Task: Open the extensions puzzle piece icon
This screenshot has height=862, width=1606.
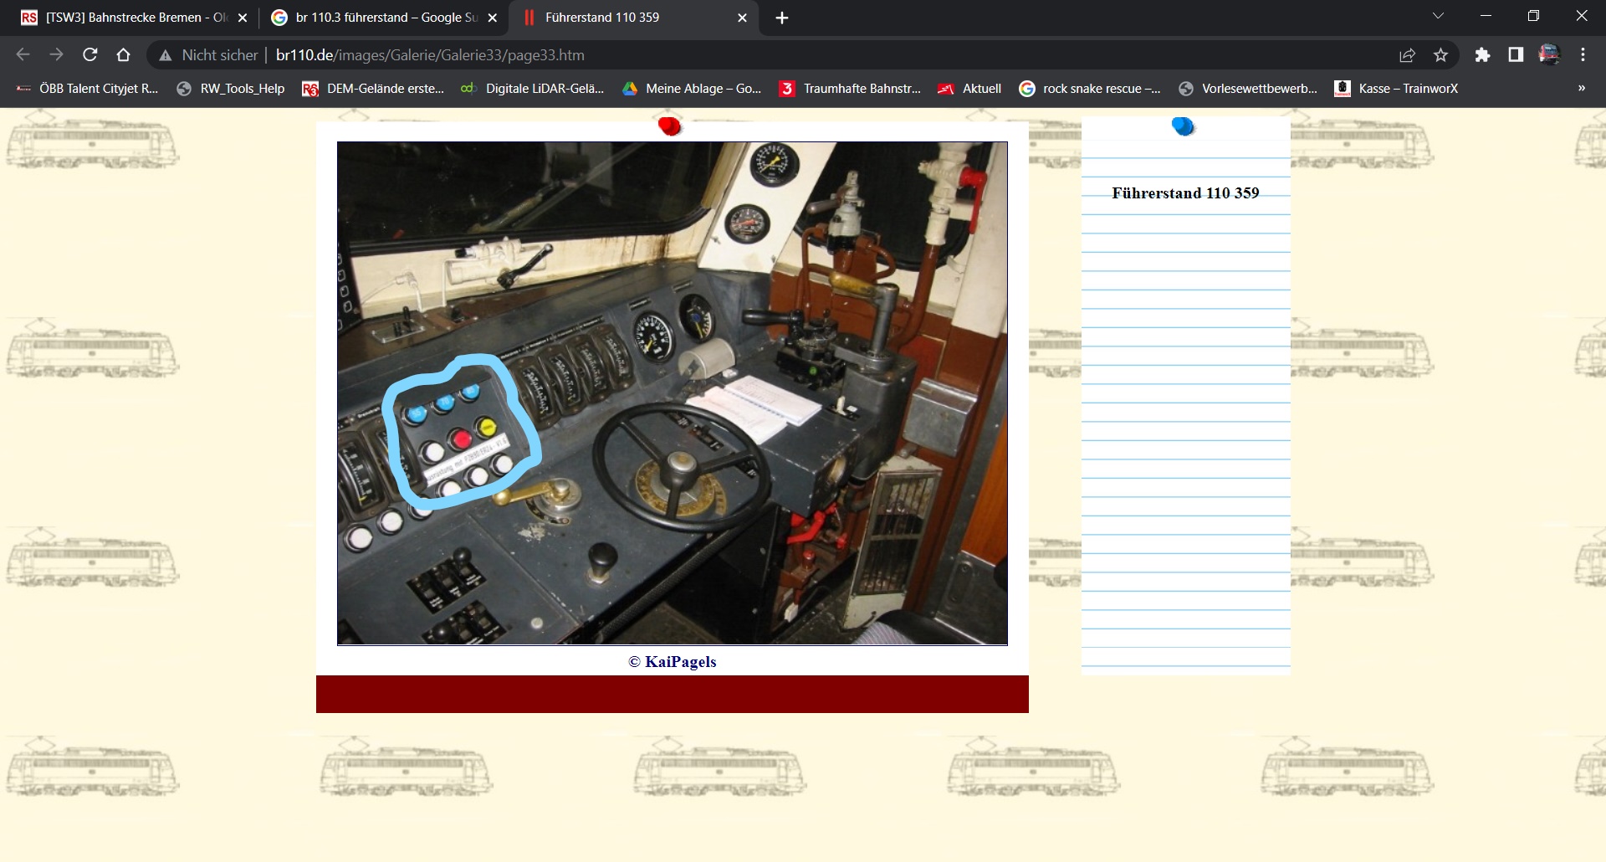Action: [x=1482, y=54]
